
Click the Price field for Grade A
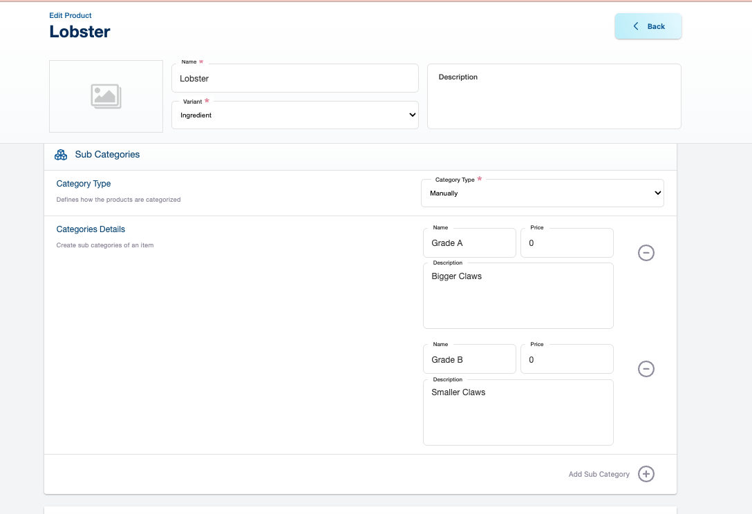click(566, 243)
